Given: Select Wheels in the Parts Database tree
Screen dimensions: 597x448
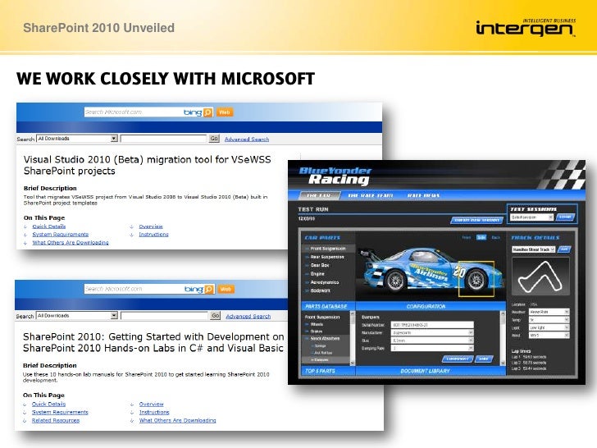Looking at the screenshot, I should [317, 325].
